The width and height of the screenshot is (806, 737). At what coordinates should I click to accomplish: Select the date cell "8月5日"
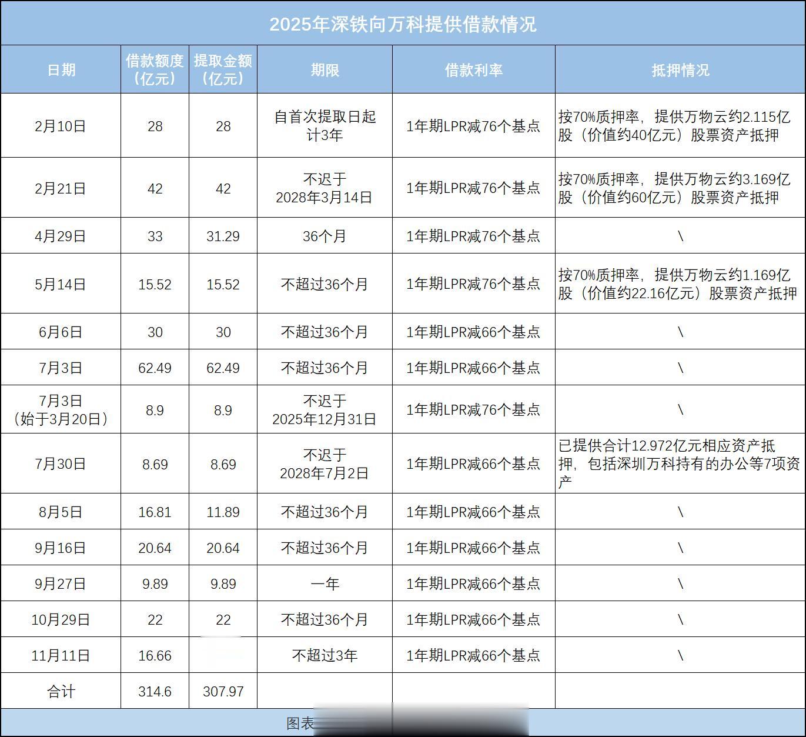point(61,512)
